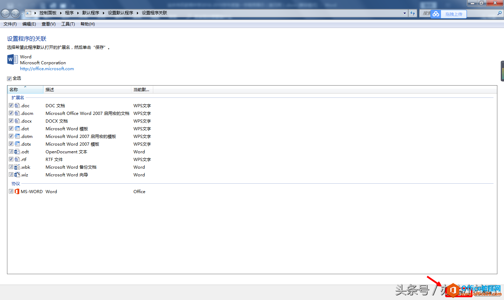The width and height of the screenshot is (504, 300).
Task: Expand breadcrumb arrow before 控制面板
Action: pos(35,13)
